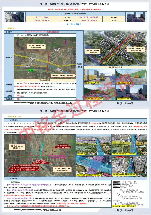Click the 设计起点 K0+000 callout on BIM rendering
Screen dimensions: 151x215
pos(93,51)
